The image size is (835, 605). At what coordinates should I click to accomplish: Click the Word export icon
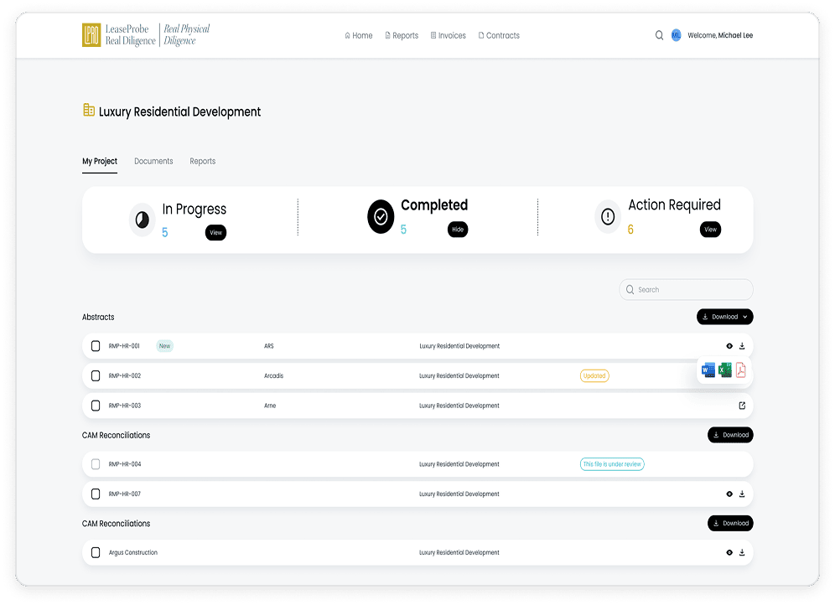coord(708,370)
